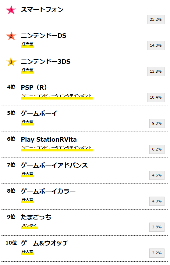Select the たまごっち title
The height and width of the screenshot is (265, 170).
pos(36,217)
